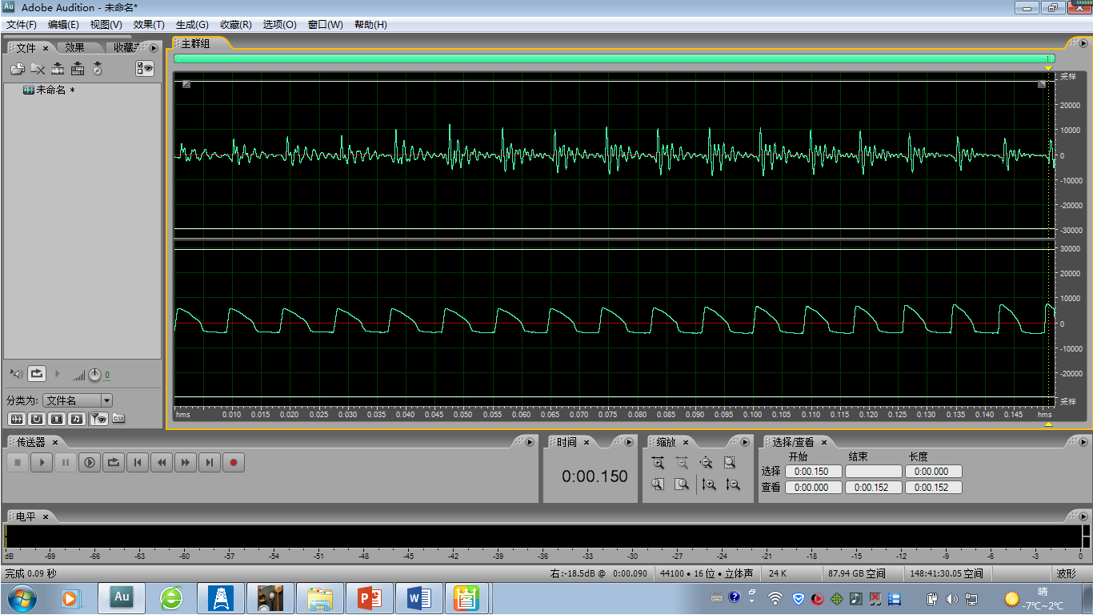Open 选择/查看 panel options arrow
Viewport: 1093px width, 615px height.
pyautogui.click(x=1083, y=442)
